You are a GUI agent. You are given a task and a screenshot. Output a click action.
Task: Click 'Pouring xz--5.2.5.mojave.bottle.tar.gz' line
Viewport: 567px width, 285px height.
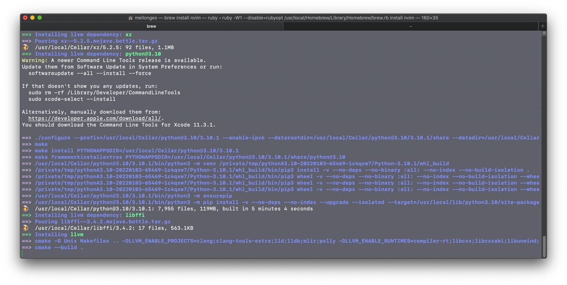pyautogui.click(x=96, y=41)
